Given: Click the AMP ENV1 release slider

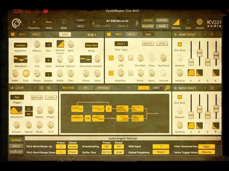Looking at the screenshot, I should (216, 56).
